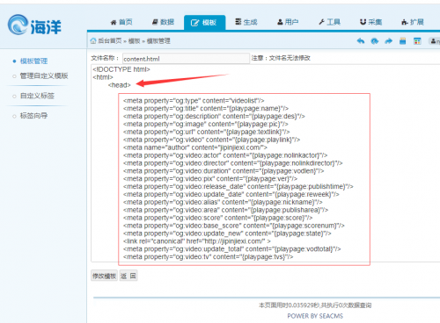440x323 pixels.
Task: Click the og:video:director meta line
Action: tap(233, 163)
